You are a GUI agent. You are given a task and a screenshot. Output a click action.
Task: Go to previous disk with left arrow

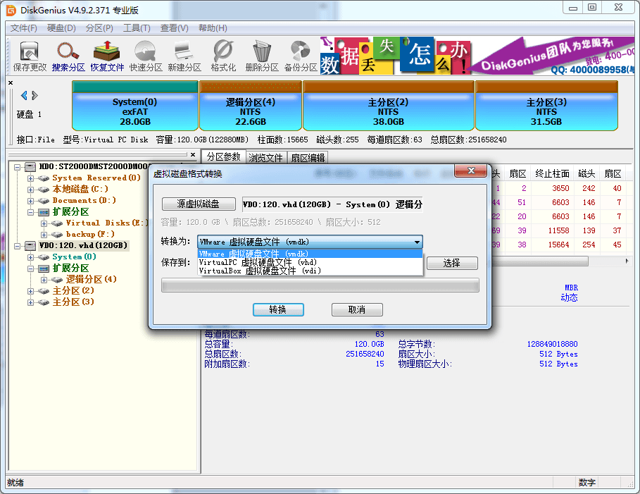tap(24, 95)
